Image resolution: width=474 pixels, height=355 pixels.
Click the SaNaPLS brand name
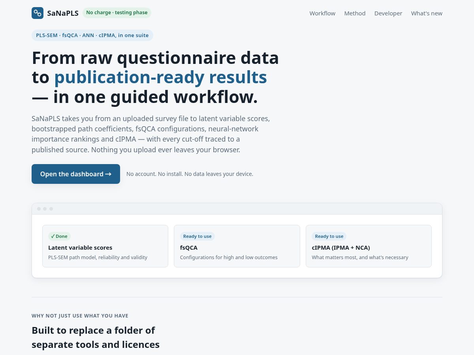click(63, 13)
